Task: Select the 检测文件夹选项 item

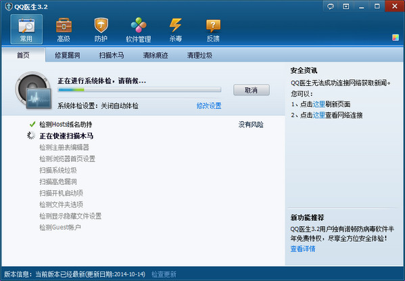Action: (x=61, y=204)
